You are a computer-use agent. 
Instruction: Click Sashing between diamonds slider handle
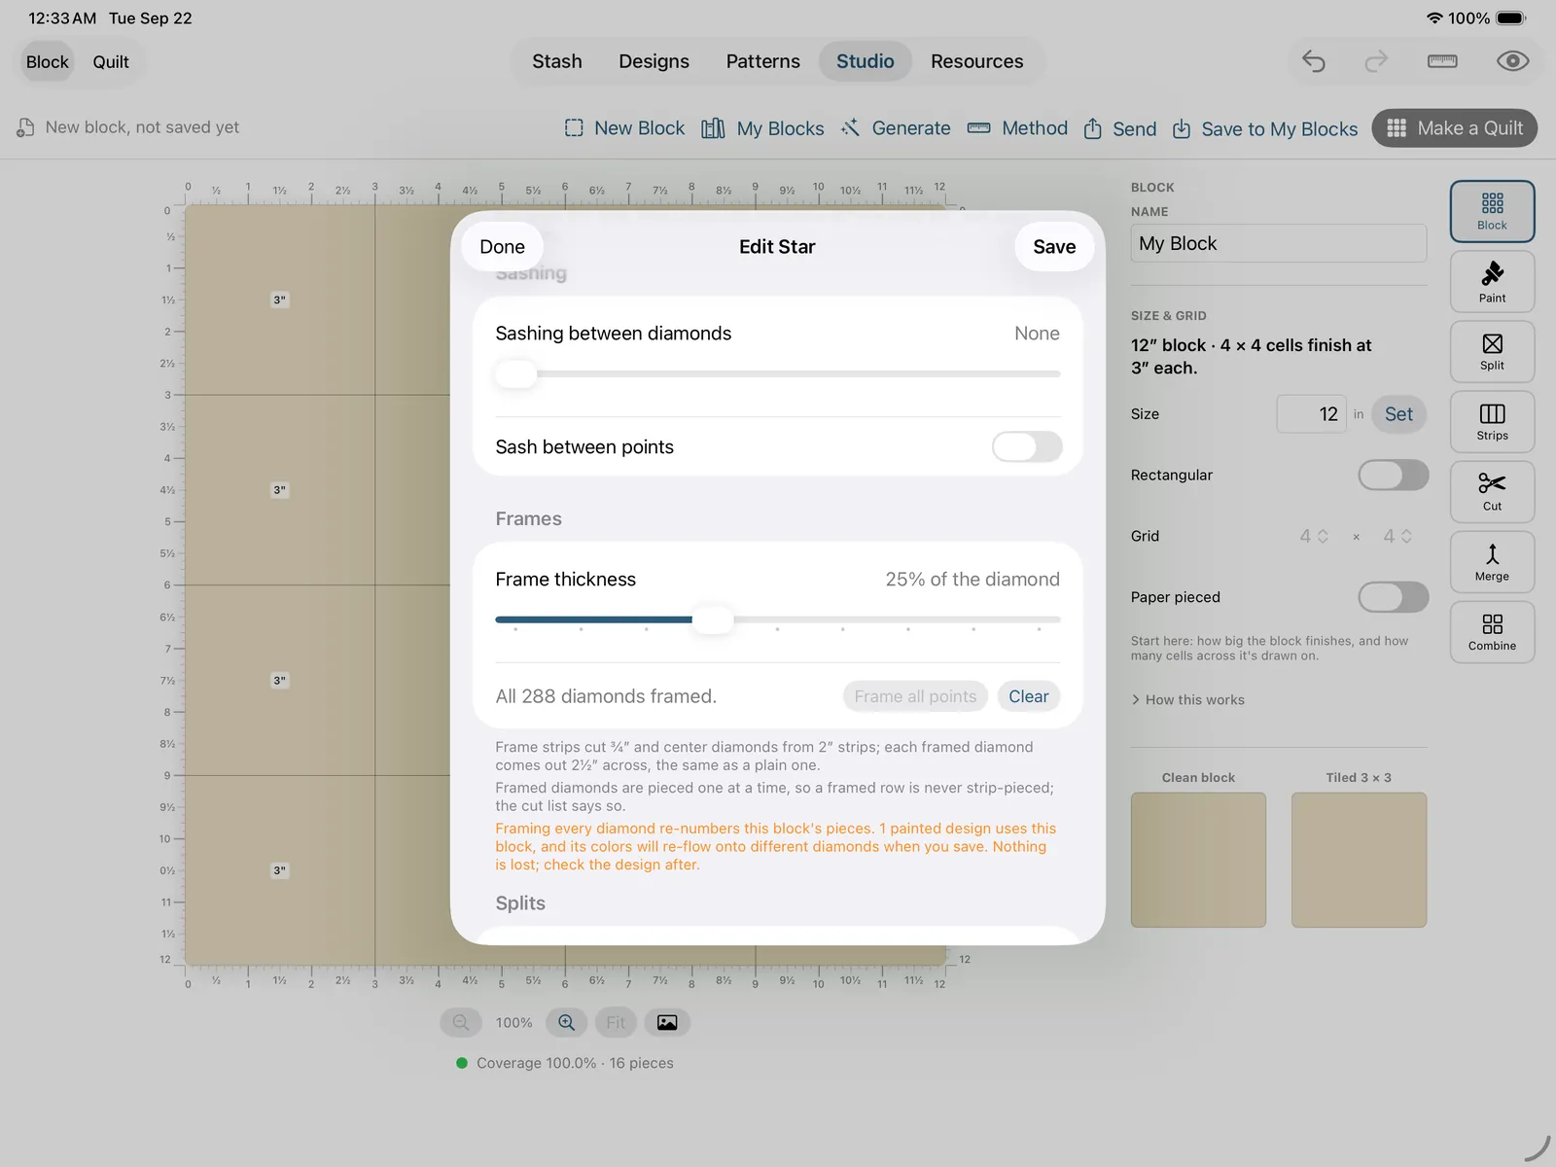point(516,373)
